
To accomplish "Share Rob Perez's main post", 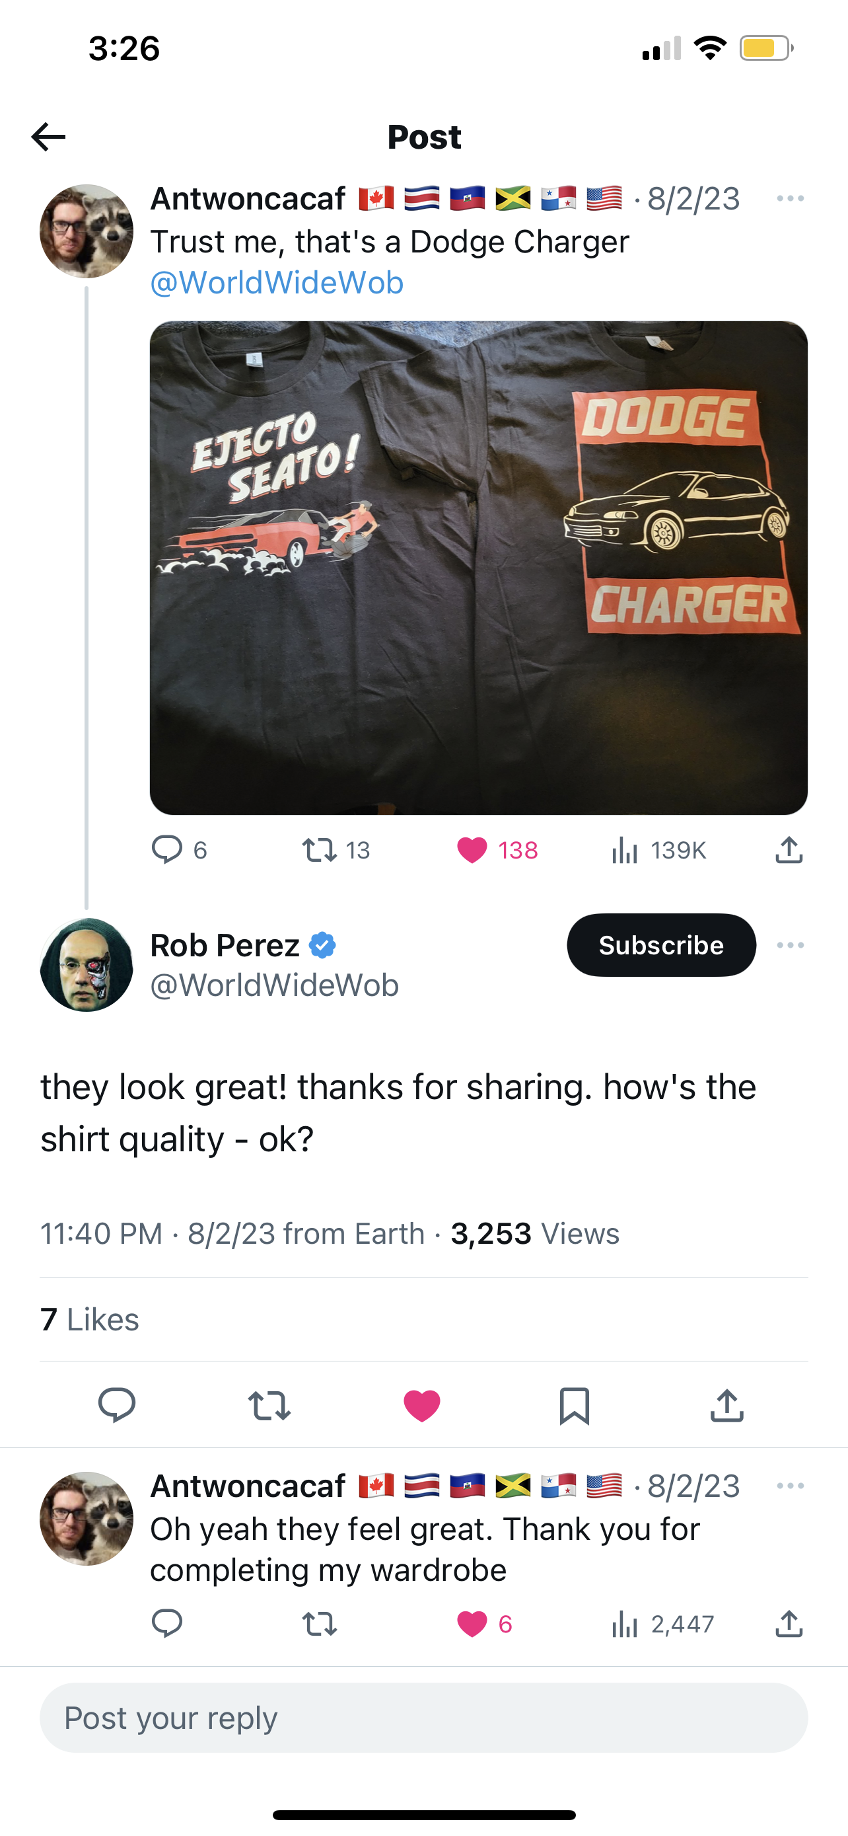I will pos(726,1406).
